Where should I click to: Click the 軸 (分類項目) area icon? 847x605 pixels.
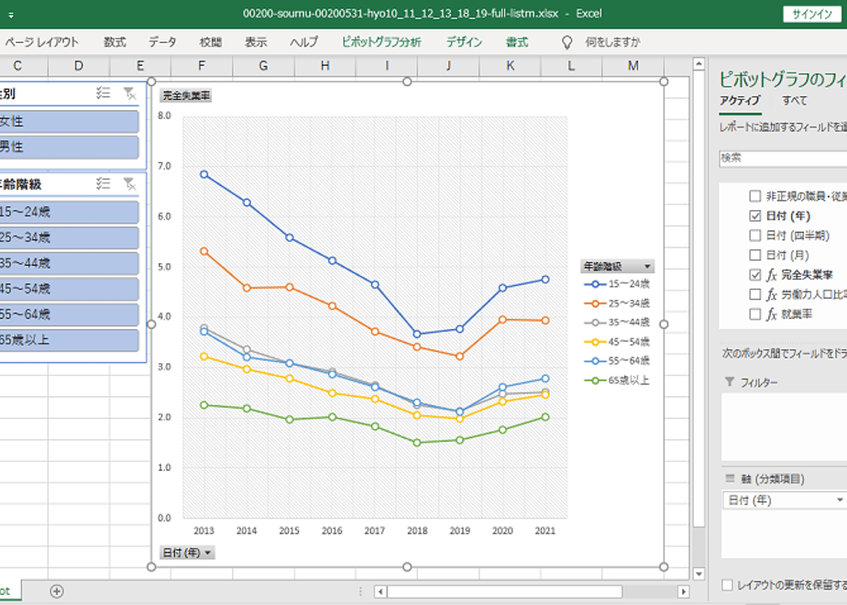(x=730, y=478)
